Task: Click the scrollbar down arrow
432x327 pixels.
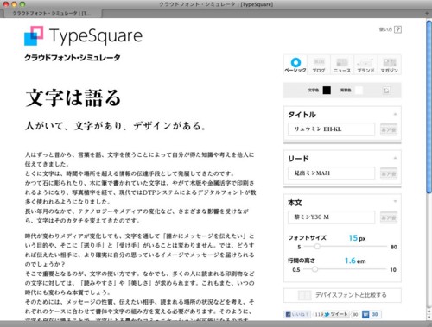Action: [x=429, y=317]
